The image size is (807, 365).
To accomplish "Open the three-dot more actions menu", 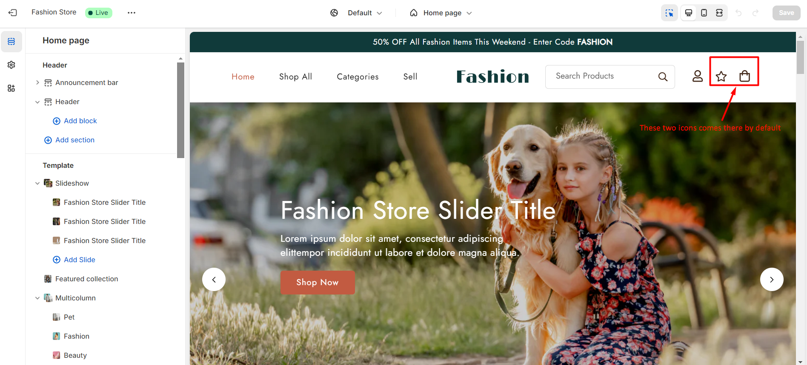I will [132, 13].
